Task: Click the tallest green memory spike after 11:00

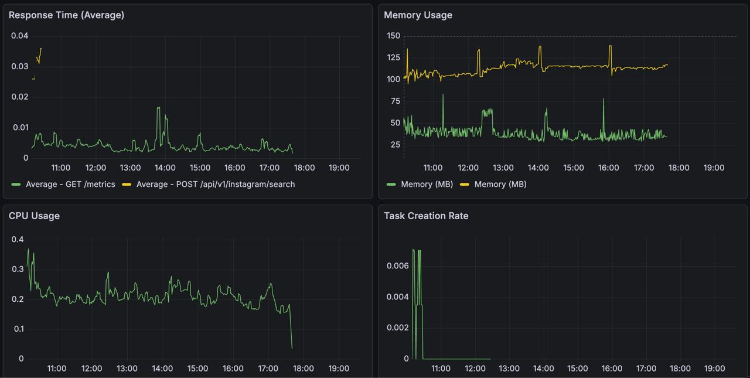Action: [x=443, y=95]
